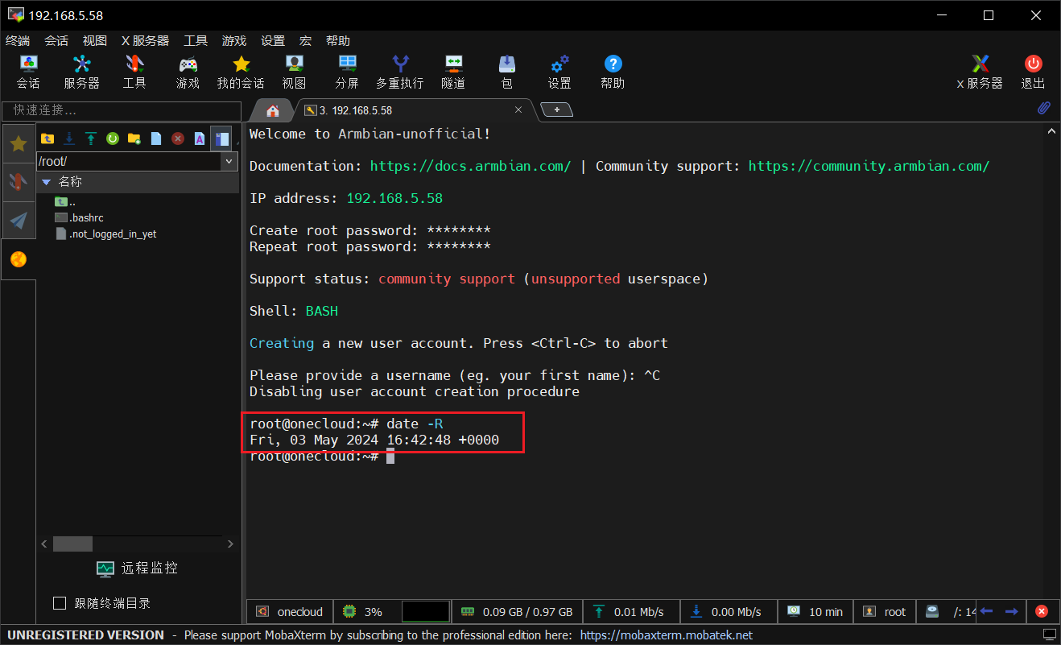Select the paper-plane macros sidebar tab
The image size is (1061, 645).
pyautogui.click(x=19, y=220)
